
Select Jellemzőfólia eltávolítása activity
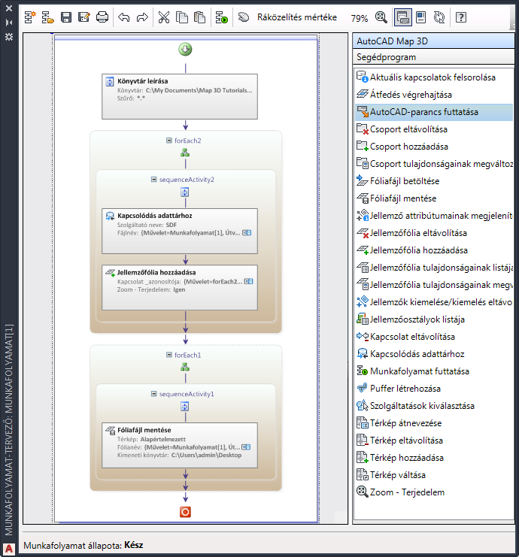pyautogui.click(x=434, y=233)
